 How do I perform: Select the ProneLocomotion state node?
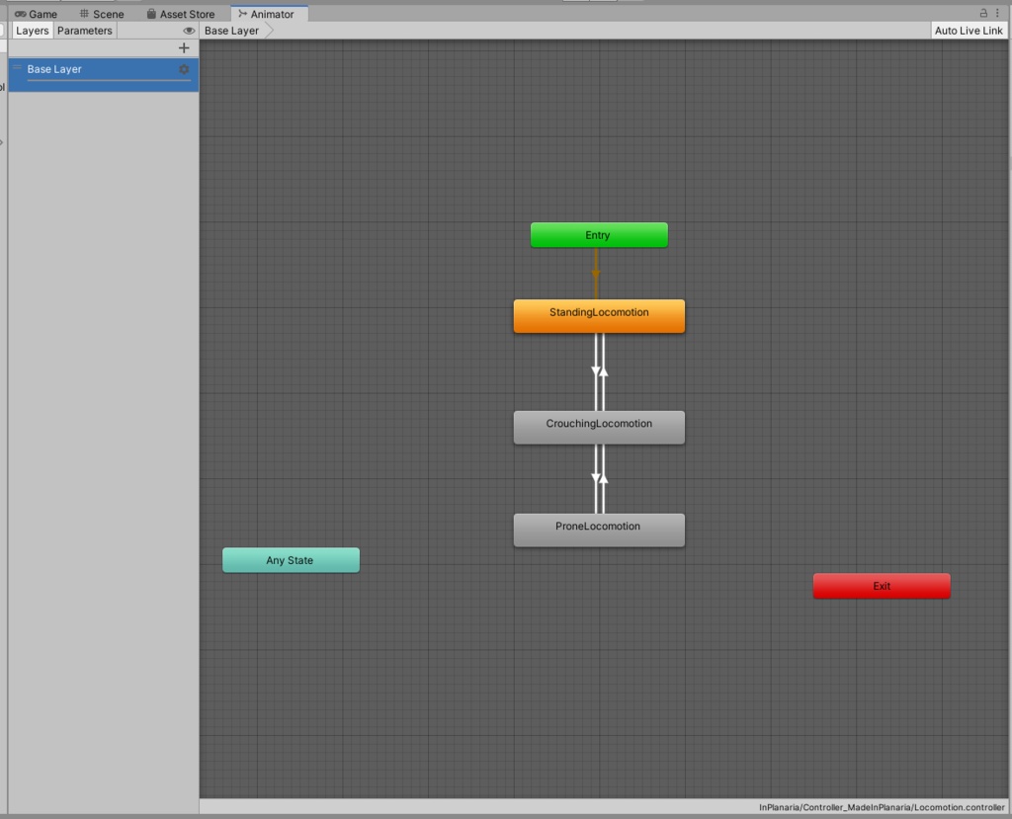point(598,526)
